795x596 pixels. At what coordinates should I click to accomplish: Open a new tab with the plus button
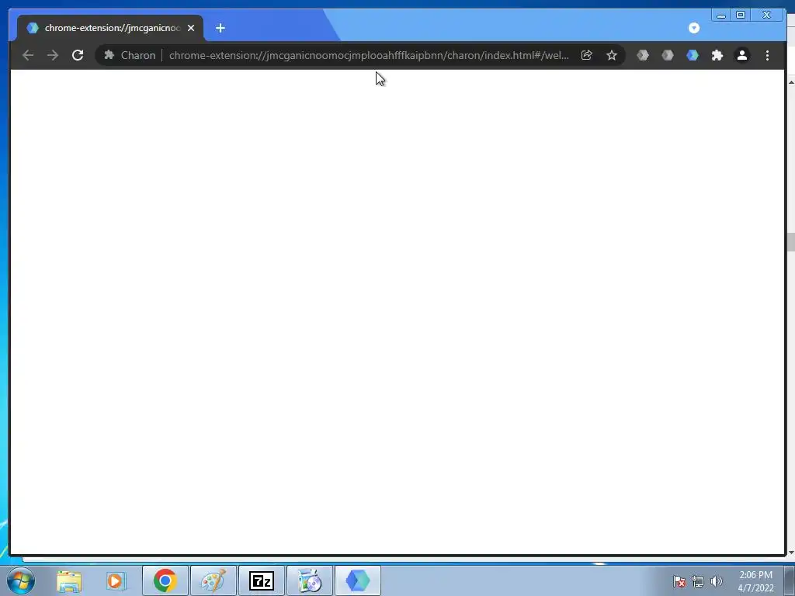tap(220, 28)
